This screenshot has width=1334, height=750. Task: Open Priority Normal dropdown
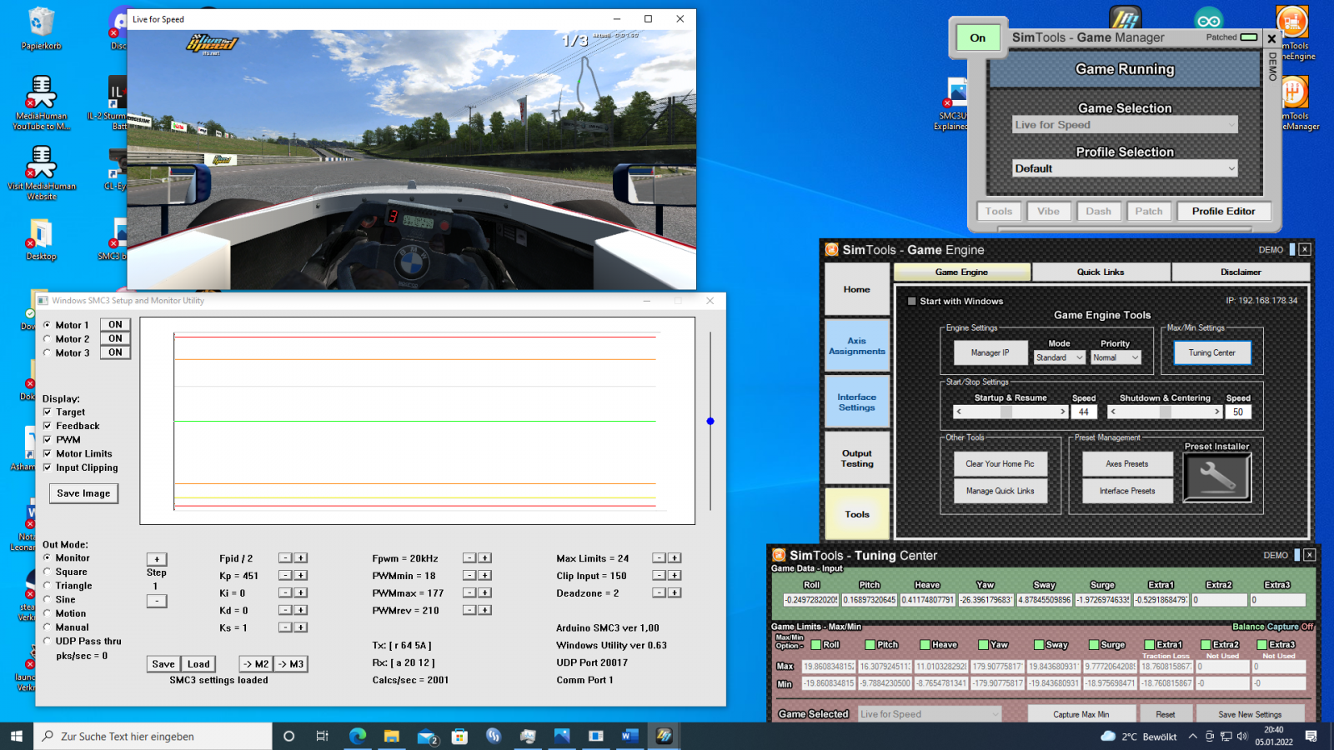pyautogui.click(x=1116, y=357)
